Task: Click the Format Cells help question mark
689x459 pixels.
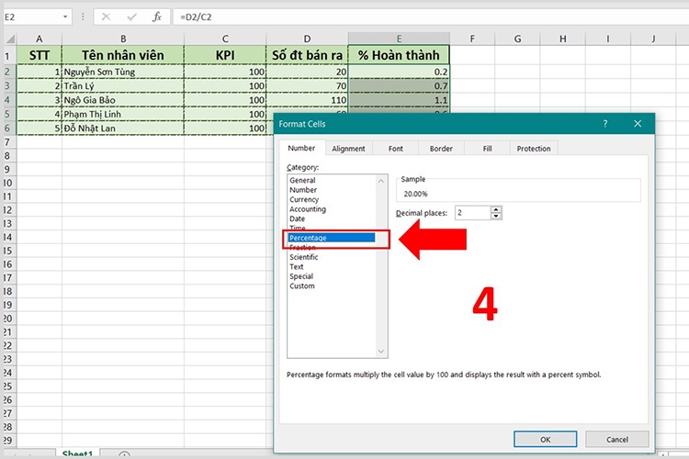Action: tap(605, 124)
